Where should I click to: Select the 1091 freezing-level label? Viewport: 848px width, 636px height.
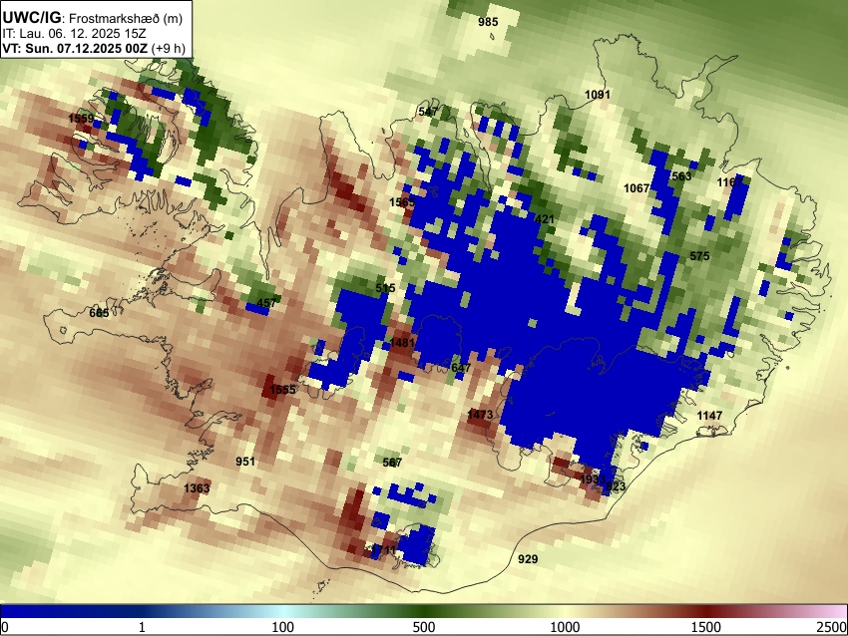click(598, 95)
